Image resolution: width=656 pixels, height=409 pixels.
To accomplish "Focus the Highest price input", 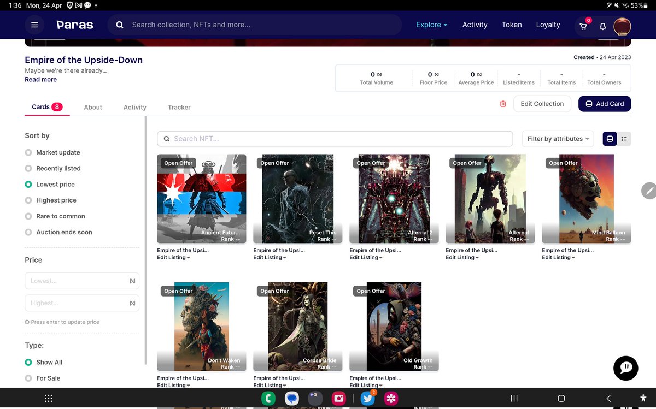I will tap(82, 303).
